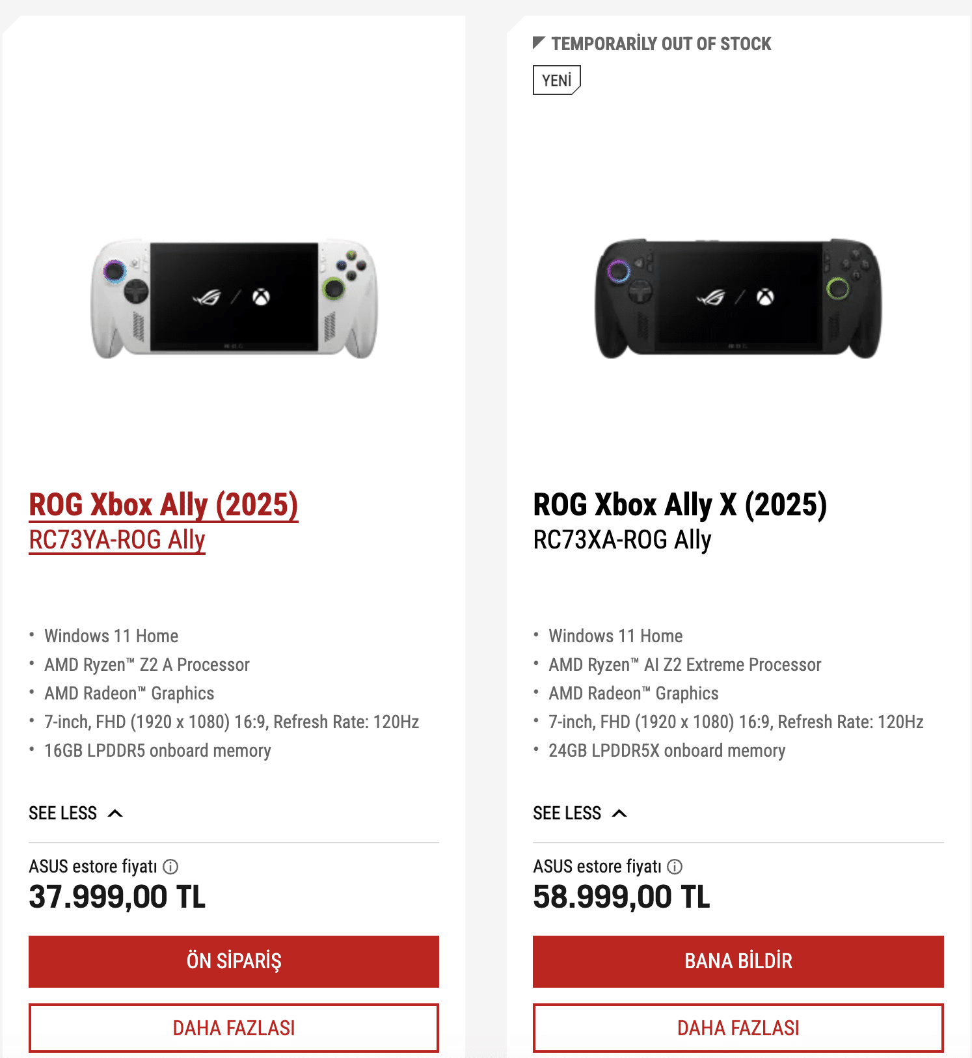Click the 16GB LPDDR5 onboard memory spec
Screen dimensions: 972x1058
pos(157,751)
